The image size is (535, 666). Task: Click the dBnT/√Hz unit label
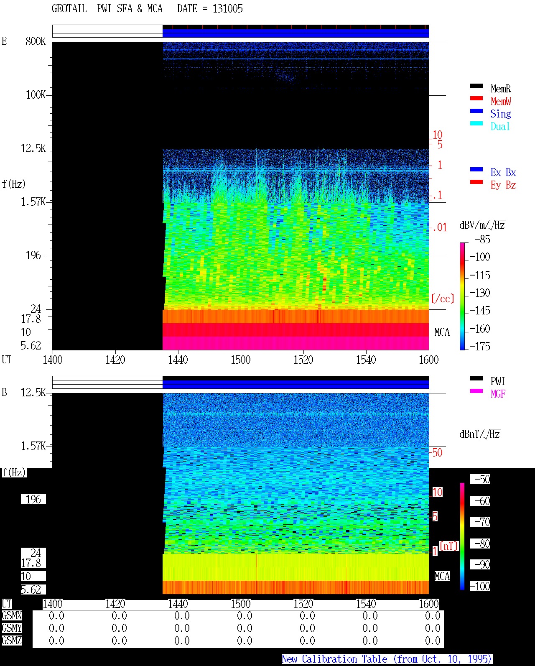pyautogui.click(x=480, y=434)
